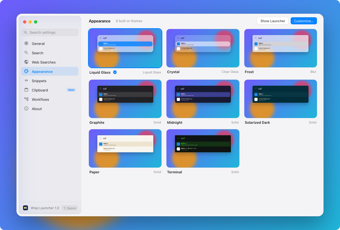This screenshot has width=340, height=230.
Task: Click the gray Liquid Glass style label
Action: pyautogui.click(x=152, y=72)
